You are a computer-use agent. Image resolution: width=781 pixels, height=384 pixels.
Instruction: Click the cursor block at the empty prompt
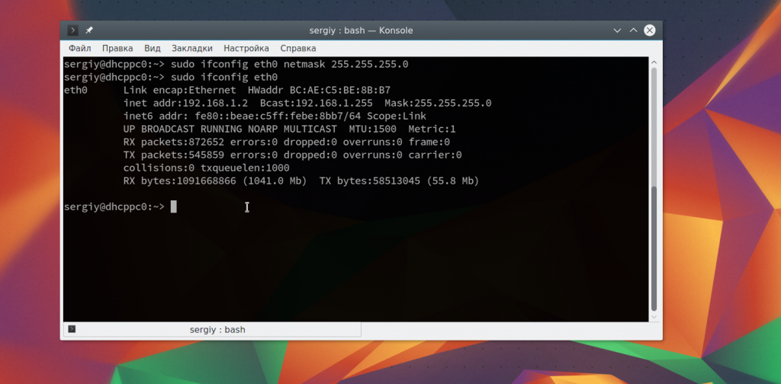coord(174,206)
